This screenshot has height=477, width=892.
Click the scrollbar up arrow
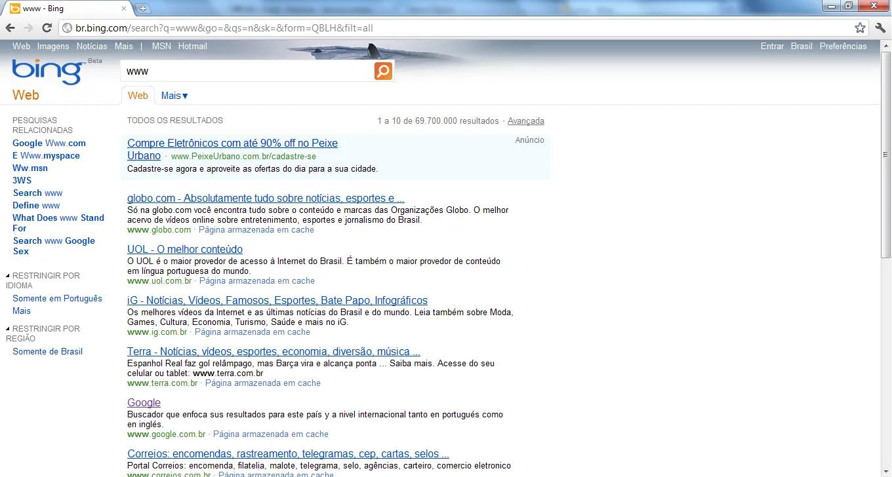coord(885,45)
